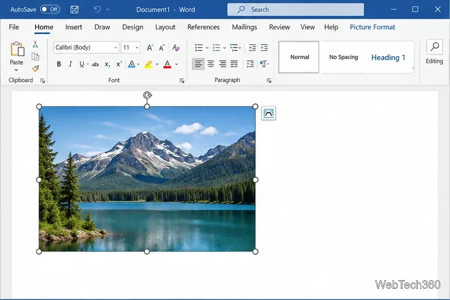Screen dimensions: 450x300
Task: Open the References tab
Action: [203, 27]
